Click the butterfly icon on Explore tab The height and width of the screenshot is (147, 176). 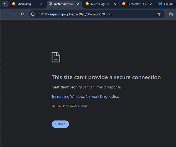(160, 4)
